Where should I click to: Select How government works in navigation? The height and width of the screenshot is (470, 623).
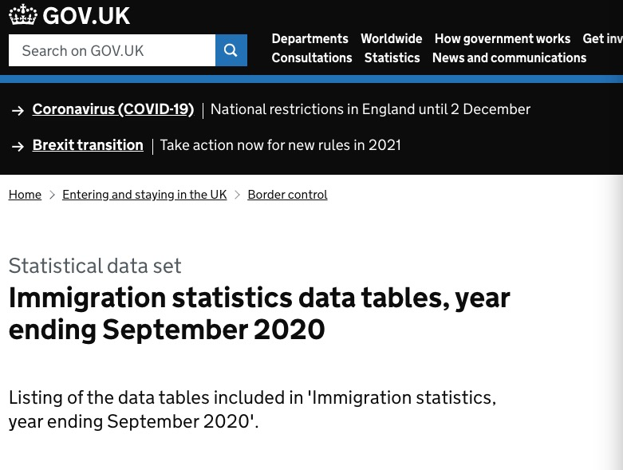point(503,38)
